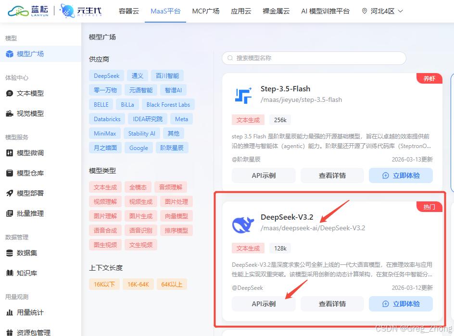Click the /maas/deepseek-ai/DeepSeek-V3.2 path text
This screenshot has height=336, width=454.
(x=313, y=228)
